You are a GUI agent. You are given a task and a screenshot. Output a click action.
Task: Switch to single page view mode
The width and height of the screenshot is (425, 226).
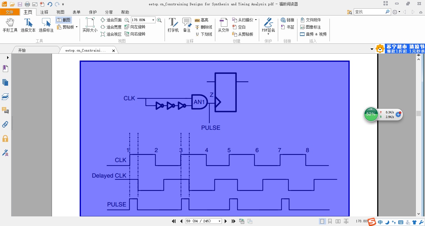click(322, 221)
